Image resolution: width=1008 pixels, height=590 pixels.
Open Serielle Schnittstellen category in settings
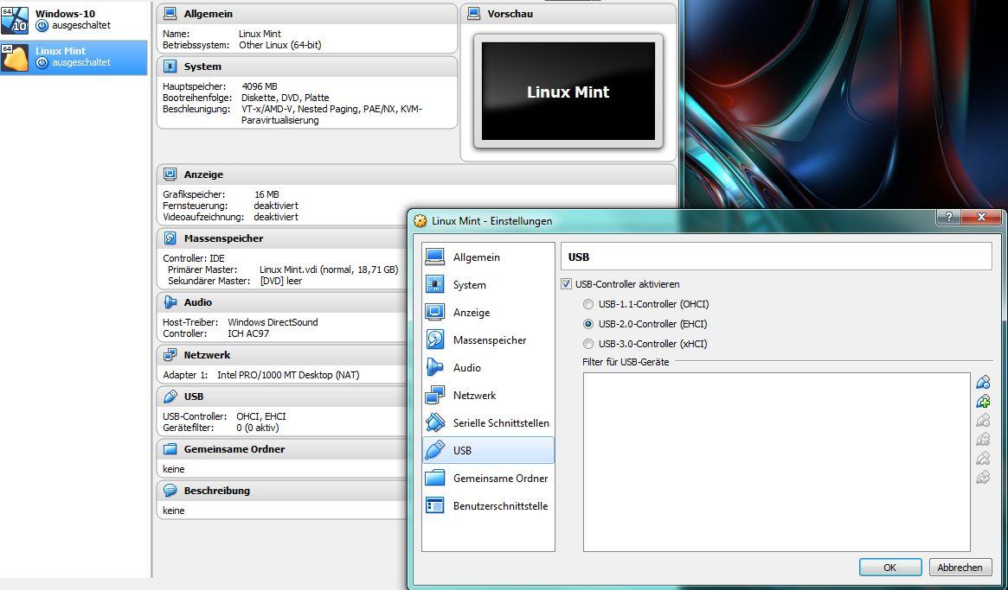488,422
